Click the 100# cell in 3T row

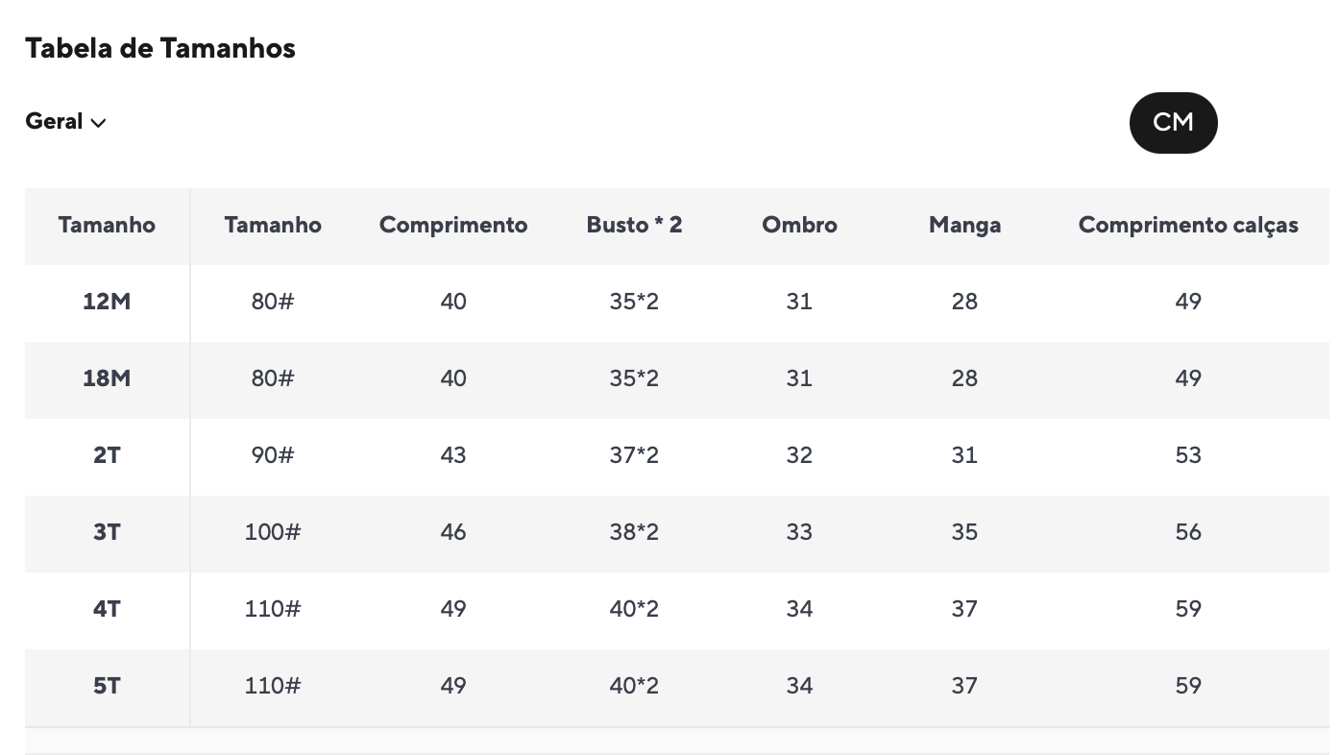[x=273, y=532]
